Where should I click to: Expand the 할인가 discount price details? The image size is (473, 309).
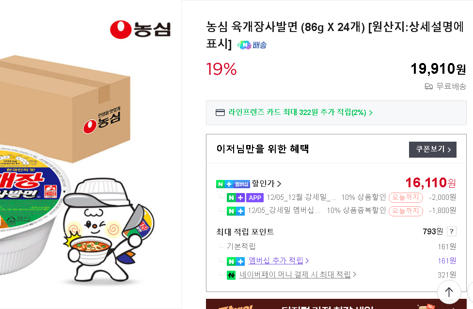point(266,183)
